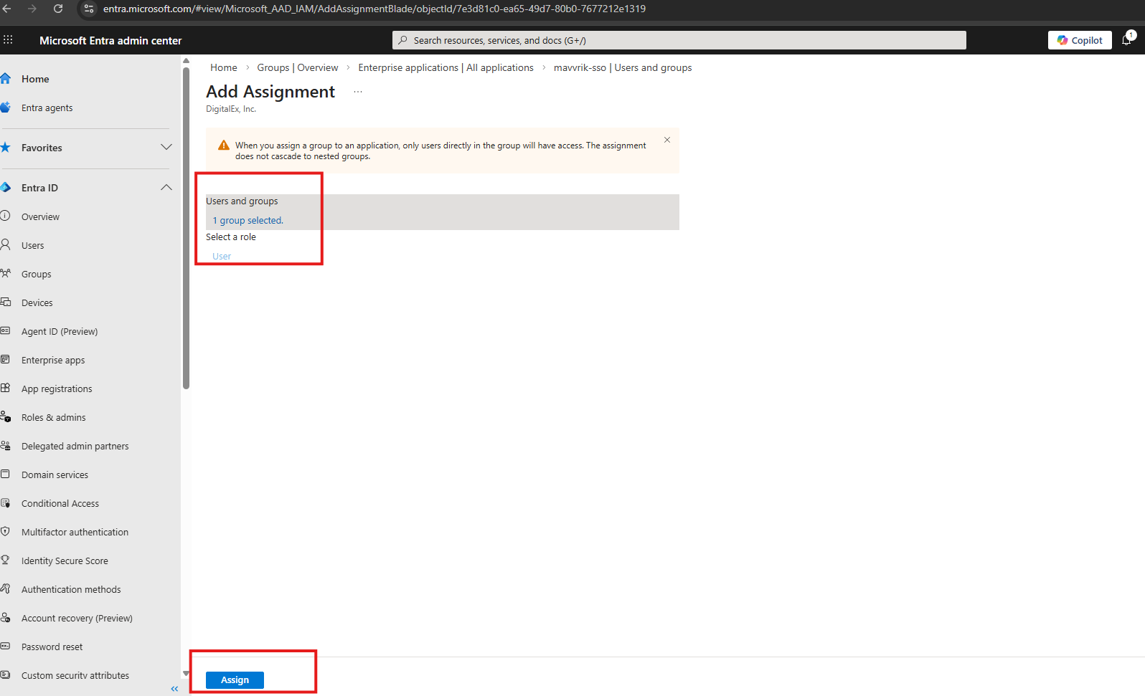Collapse the left navigation menu with the double chevron

pos(174,689)
